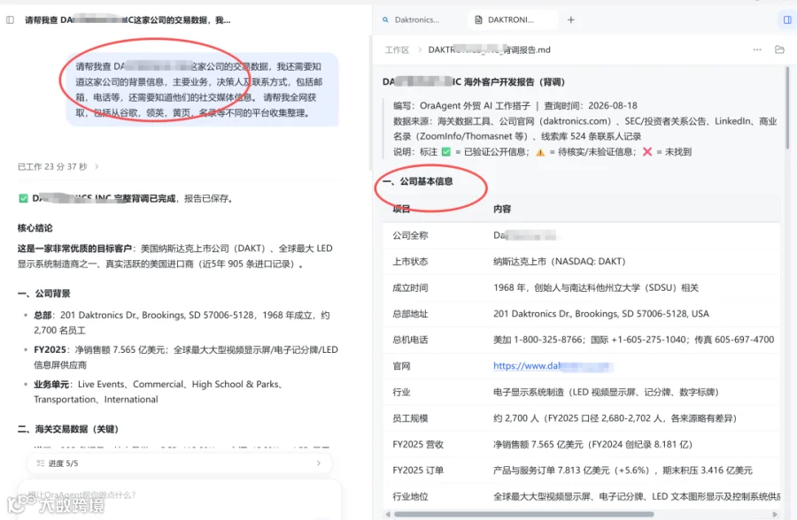Select the 官网 row label
797x520 pixels.
coord(401,366)
